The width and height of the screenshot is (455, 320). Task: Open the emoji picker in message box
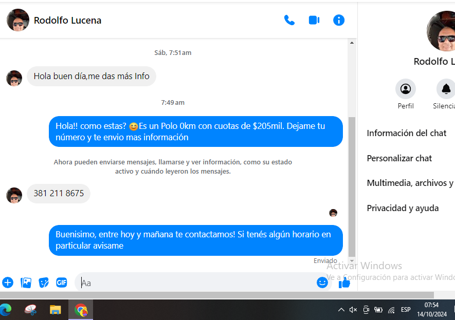tap(322, 283)
